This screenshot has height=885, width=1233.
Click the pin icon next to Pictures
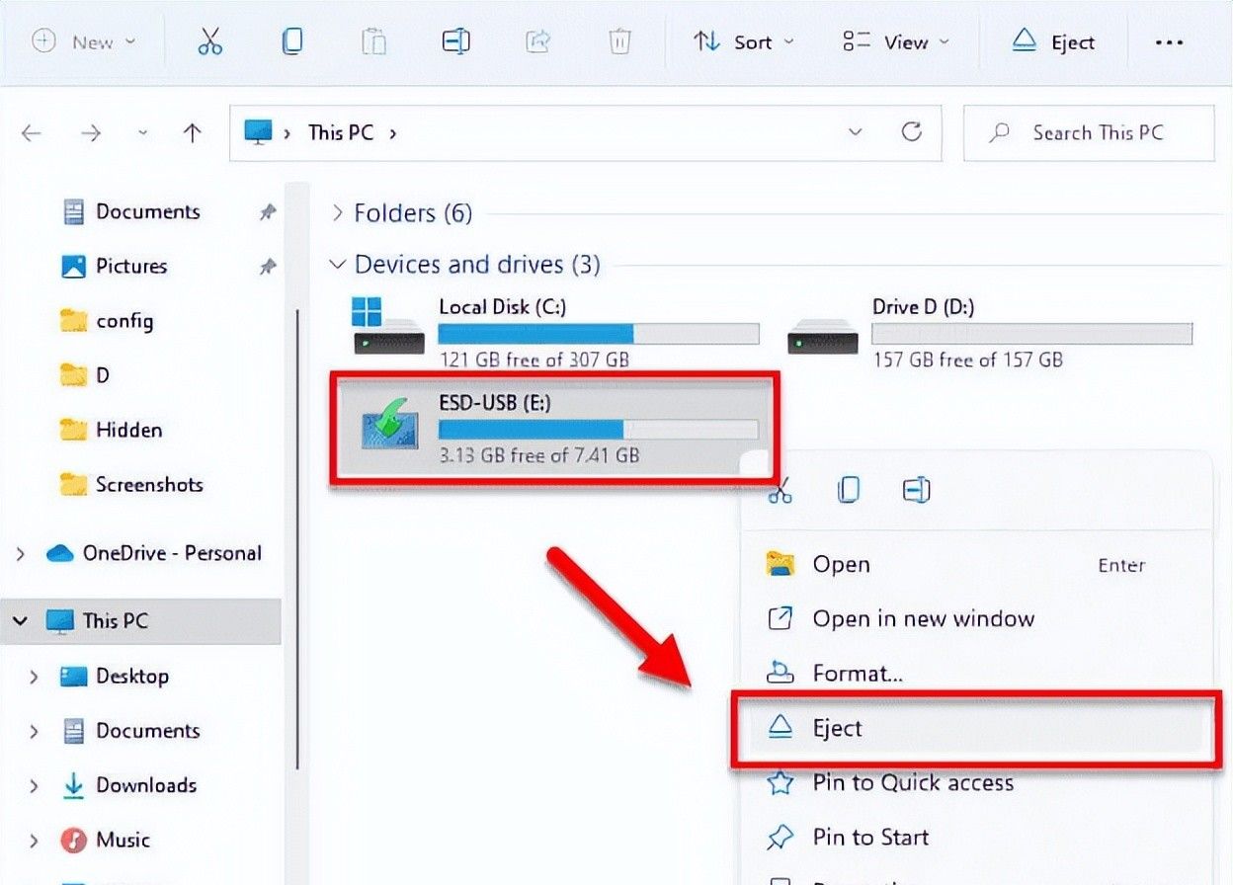[267, 267]
